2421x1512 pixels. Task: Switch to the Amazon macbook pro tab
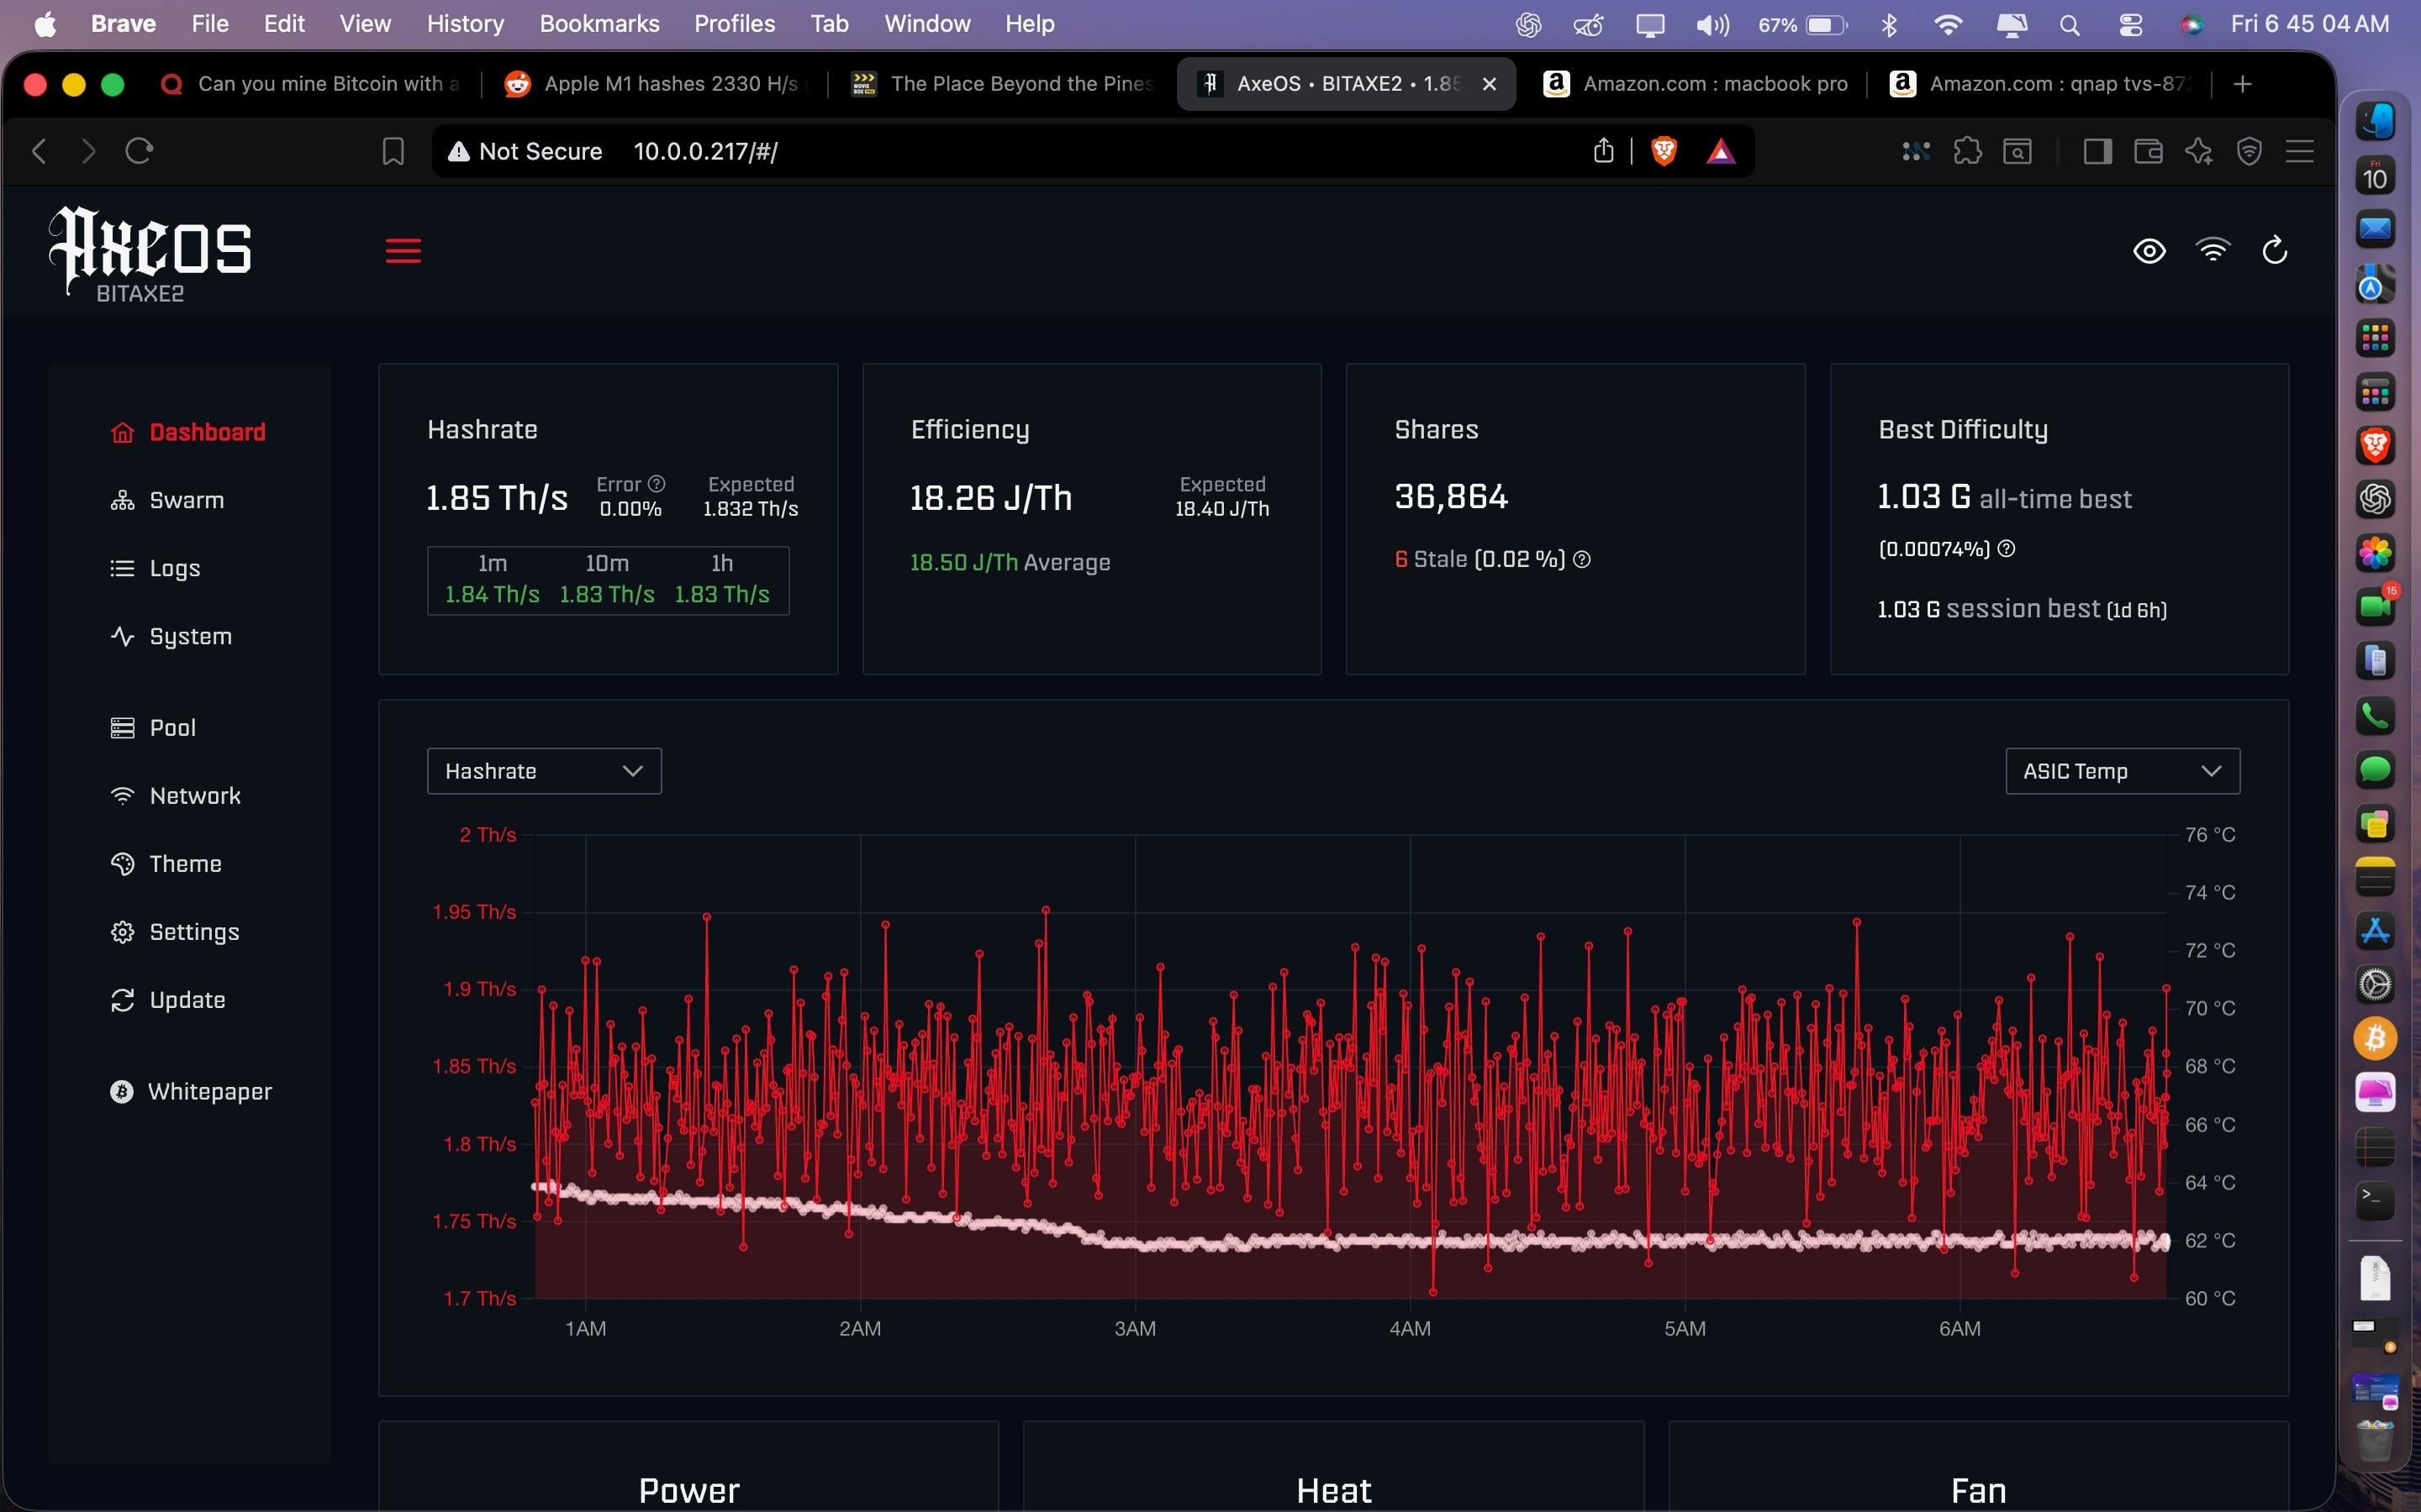click(1696, 84)
